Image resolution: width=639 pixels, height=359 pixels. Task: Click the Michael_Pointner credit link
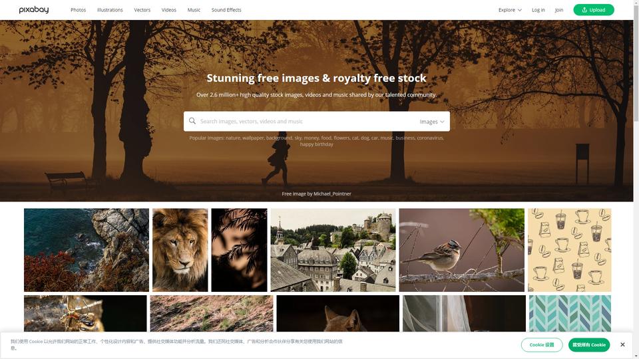pyautogui.click(x=332, y=193)
